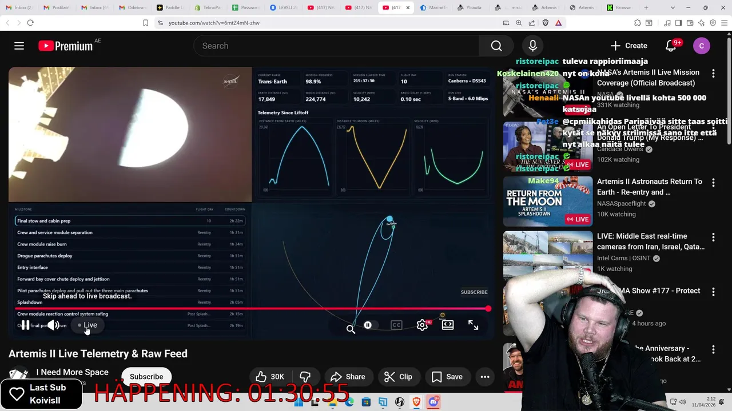Open the tab search chevron in tab strip

click(x=672, y=7)
